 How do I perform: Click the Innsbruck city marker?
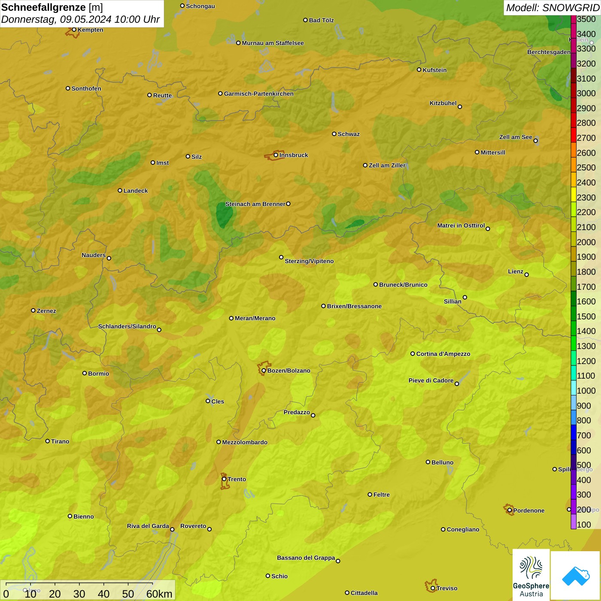[276, 155]
